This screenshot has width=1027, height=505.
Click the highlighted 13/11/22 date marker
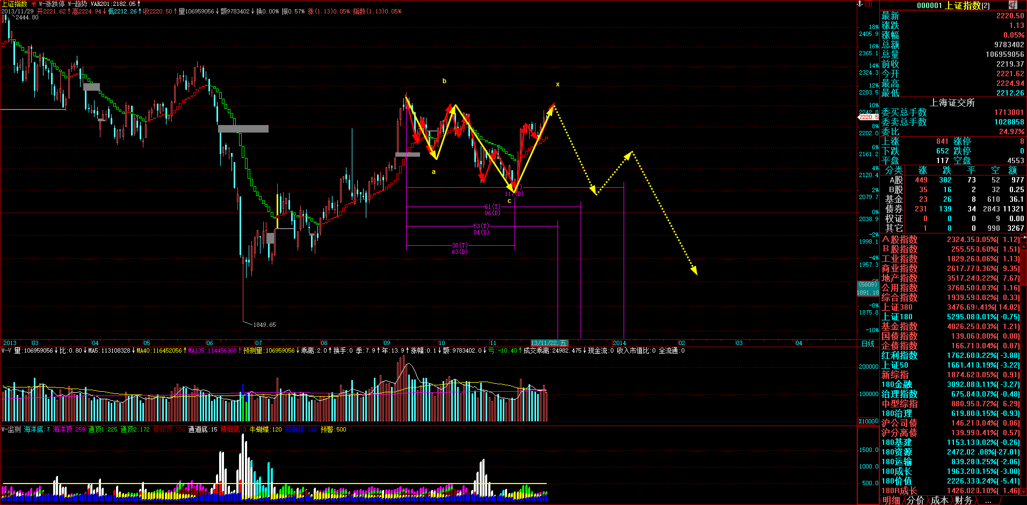(x=548, y=343)
